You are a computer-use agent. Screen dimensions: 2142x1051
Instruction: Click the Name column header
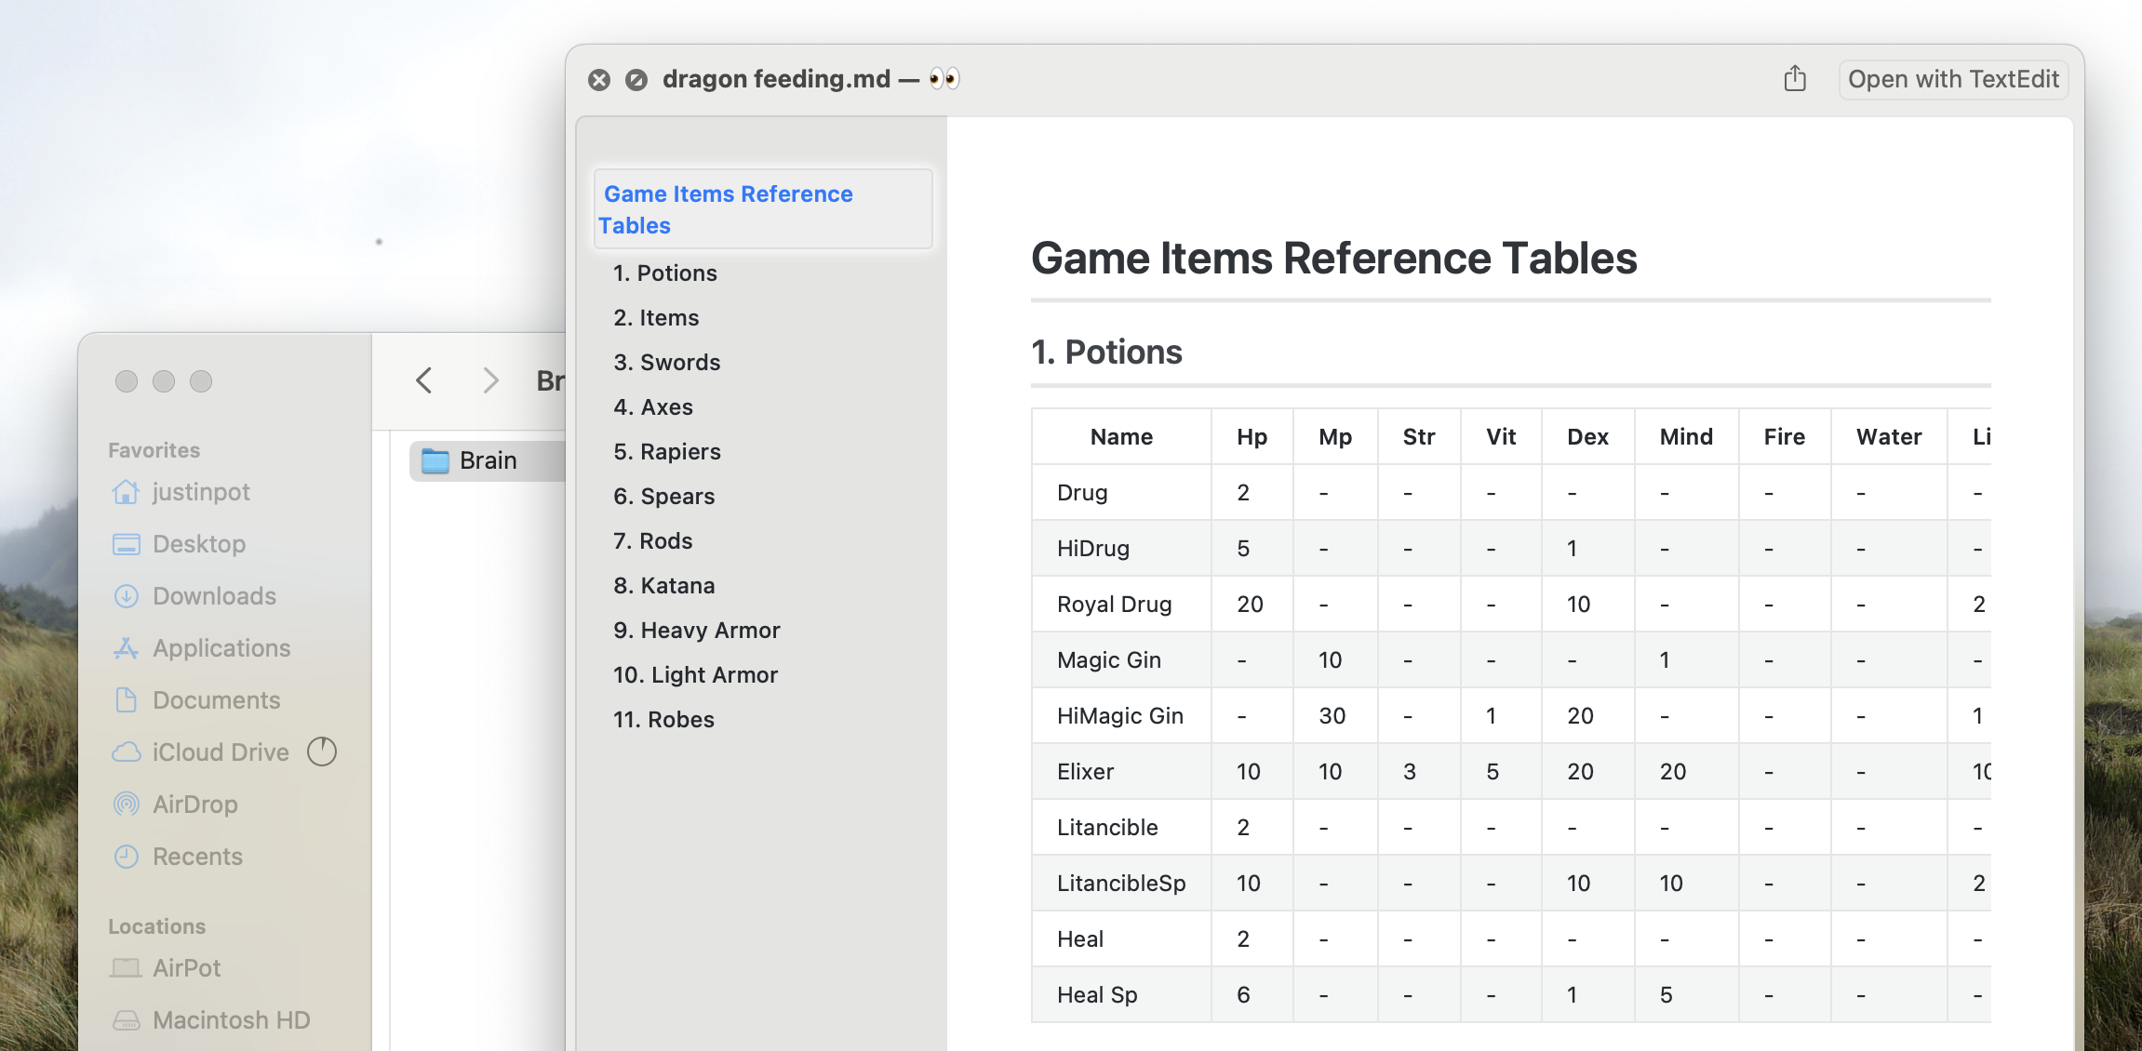tap(1121, 436)
